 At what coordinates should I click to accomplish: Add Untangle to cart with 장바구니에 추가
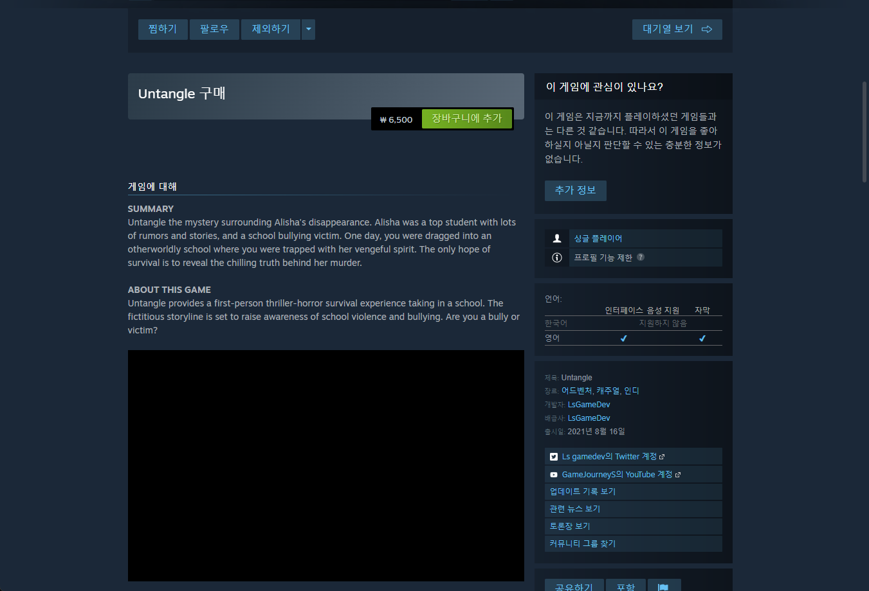click(x=467, y=119)
